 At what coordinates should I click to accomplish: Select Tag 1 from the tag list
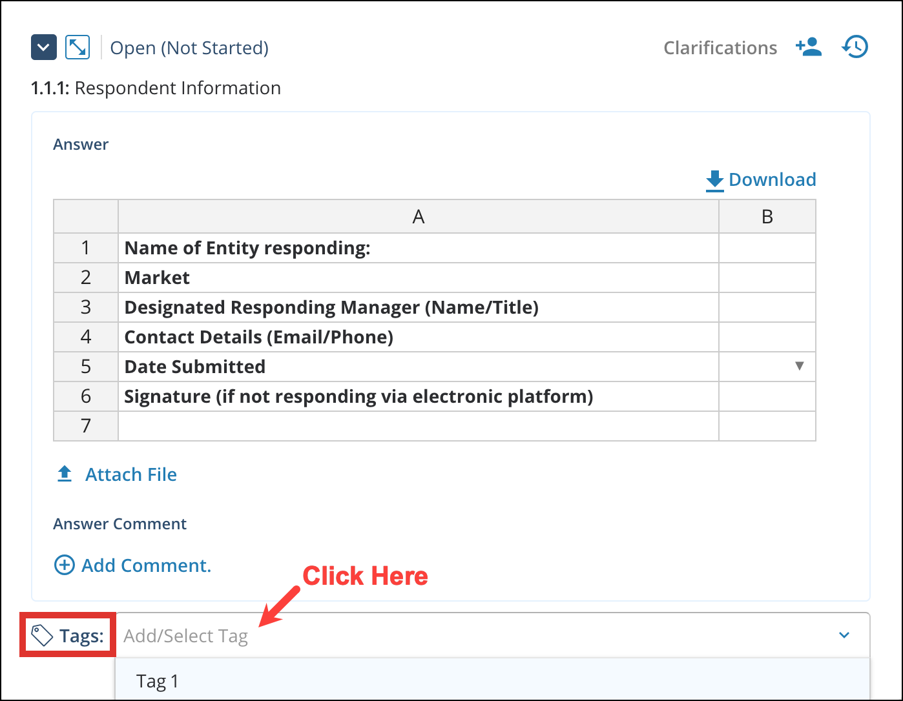(x=157, y=680)
